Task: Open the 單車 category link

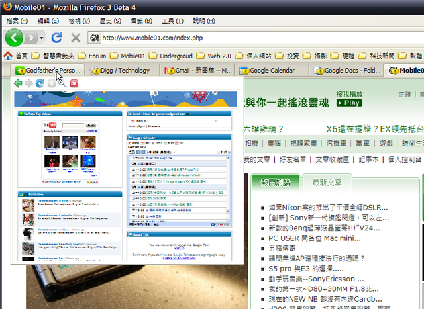Action: pyautogui.click(x=363, y=143)
